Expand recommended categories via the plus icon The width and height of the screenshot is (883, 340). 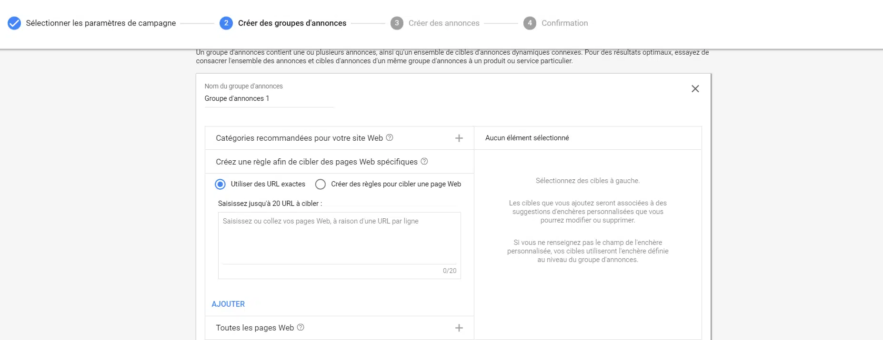[x=459, y=138]
